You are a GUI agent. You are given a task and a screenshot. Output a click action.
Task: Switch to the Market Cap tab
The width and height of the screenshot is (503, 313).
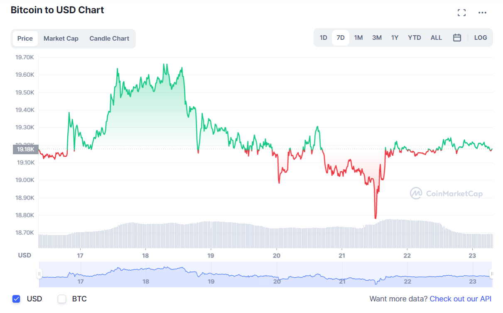[x=61, y=38]
